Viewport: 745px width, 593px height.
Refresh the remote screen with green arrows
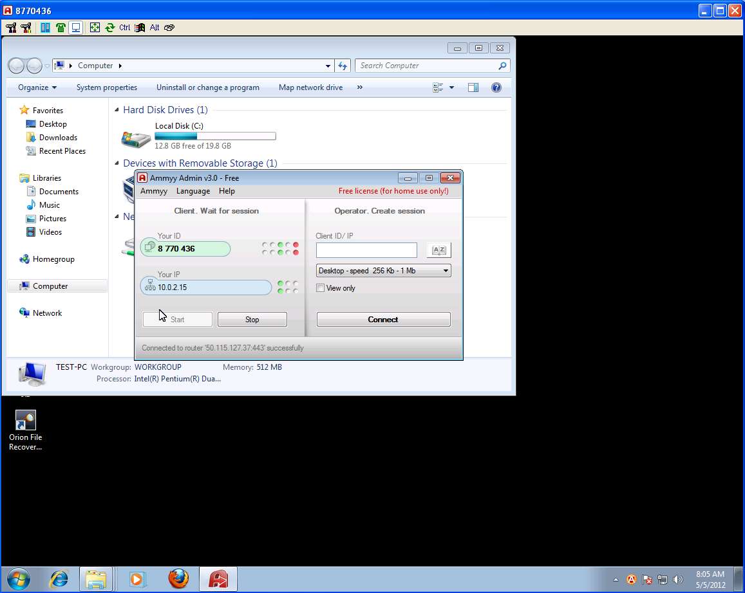[109, 28]
